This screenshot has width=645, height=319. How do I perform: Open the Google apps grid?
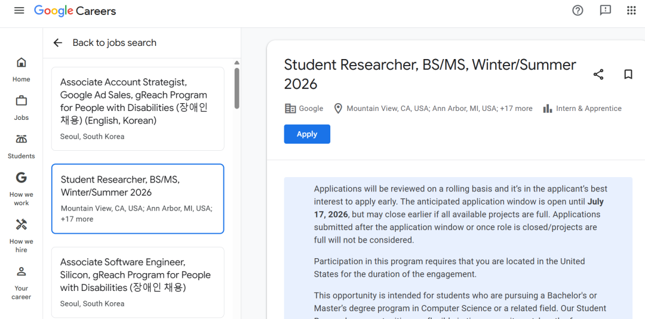point(631,10)
